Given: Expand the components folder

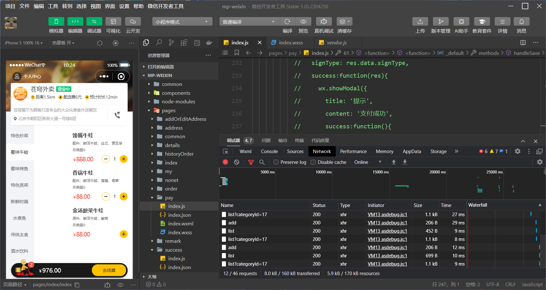Looking at the screenshot, I should 149,93.
